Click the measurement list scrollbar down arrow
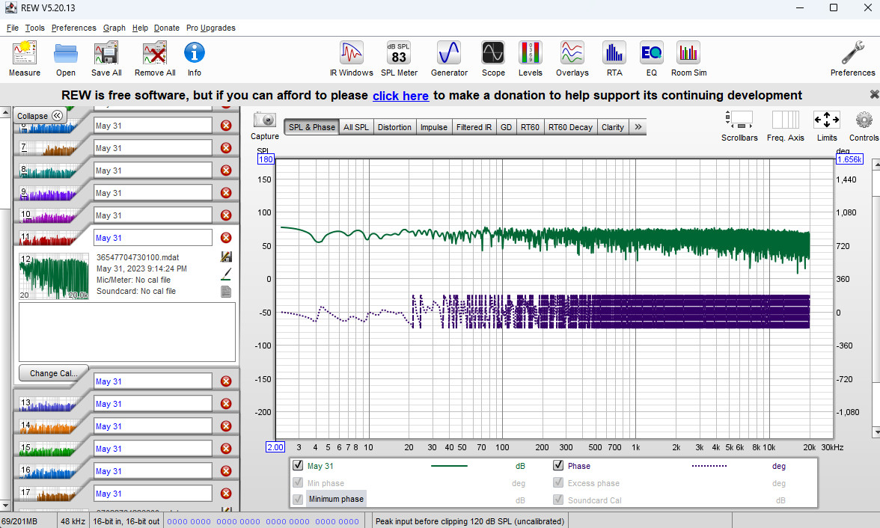 coord(5,505)
